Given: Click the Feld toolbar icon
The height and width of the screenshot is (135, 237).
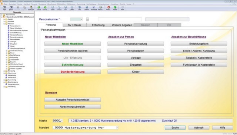Looking at the screenshot, I should click(x=4, y=8).
